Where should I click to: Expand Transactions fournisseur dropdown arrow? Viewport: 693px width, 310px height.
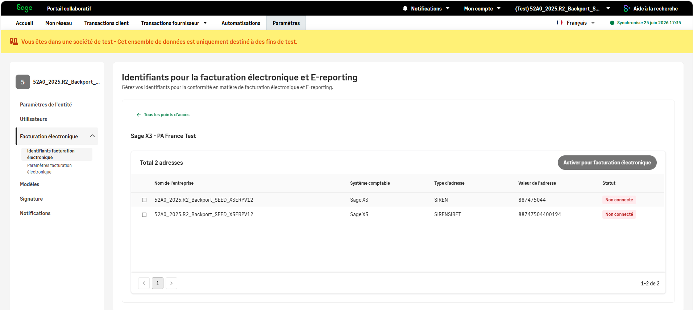pos(205,23)
